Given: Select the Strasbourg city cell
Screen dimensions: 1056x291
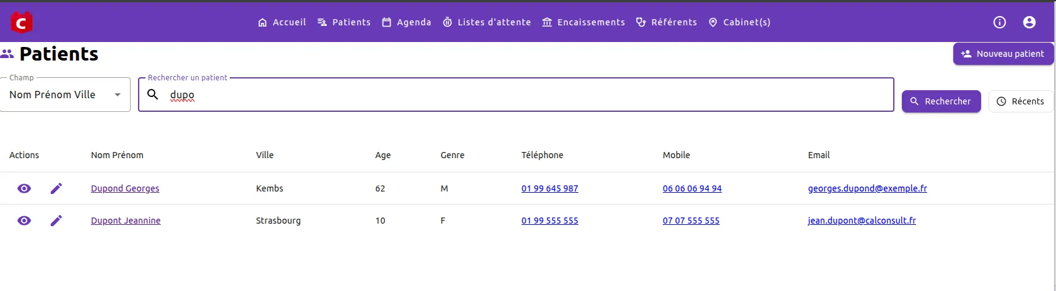Looking at the screenshot, I should pos(279,221).
